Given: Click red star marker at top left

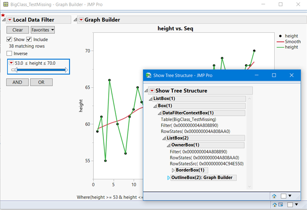Looking at the screenshot, I should coord(3,15).
